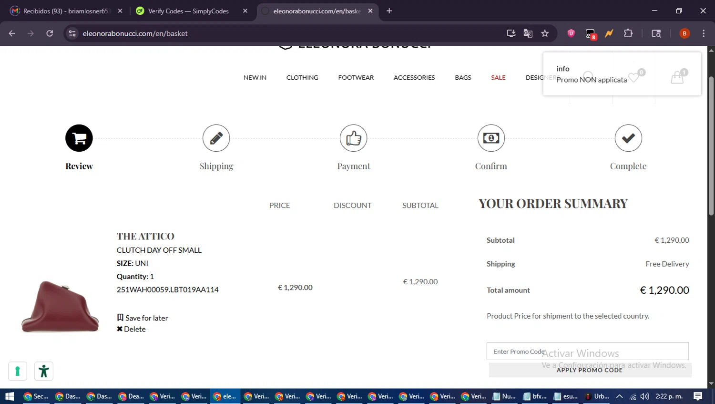This screenshot has width=715, height=404.
Task: Switch to the Verify Codes SimplyCodes tab
Action: pyautogui.click(x=191, y=11)
